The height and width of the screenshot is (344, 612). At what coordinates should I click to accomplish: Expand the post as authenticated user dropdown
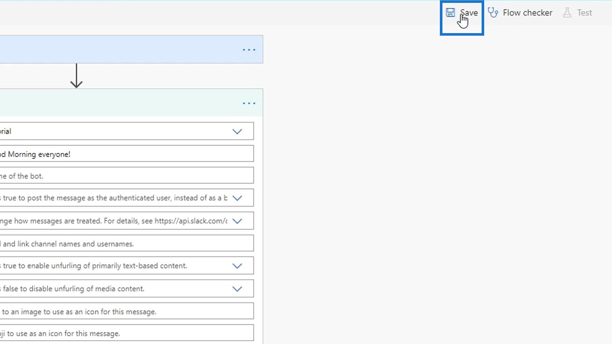click(x=237, y=198)
